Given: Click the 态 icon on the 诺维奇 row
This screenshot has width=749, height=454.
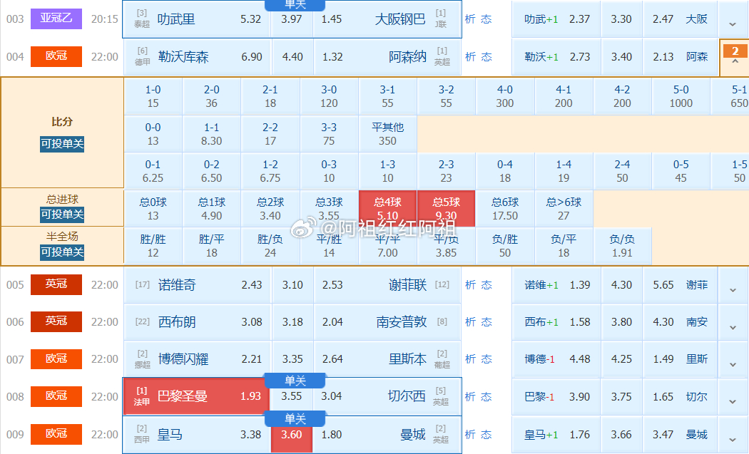Looking at the screenshot, I should click(487, 284).
